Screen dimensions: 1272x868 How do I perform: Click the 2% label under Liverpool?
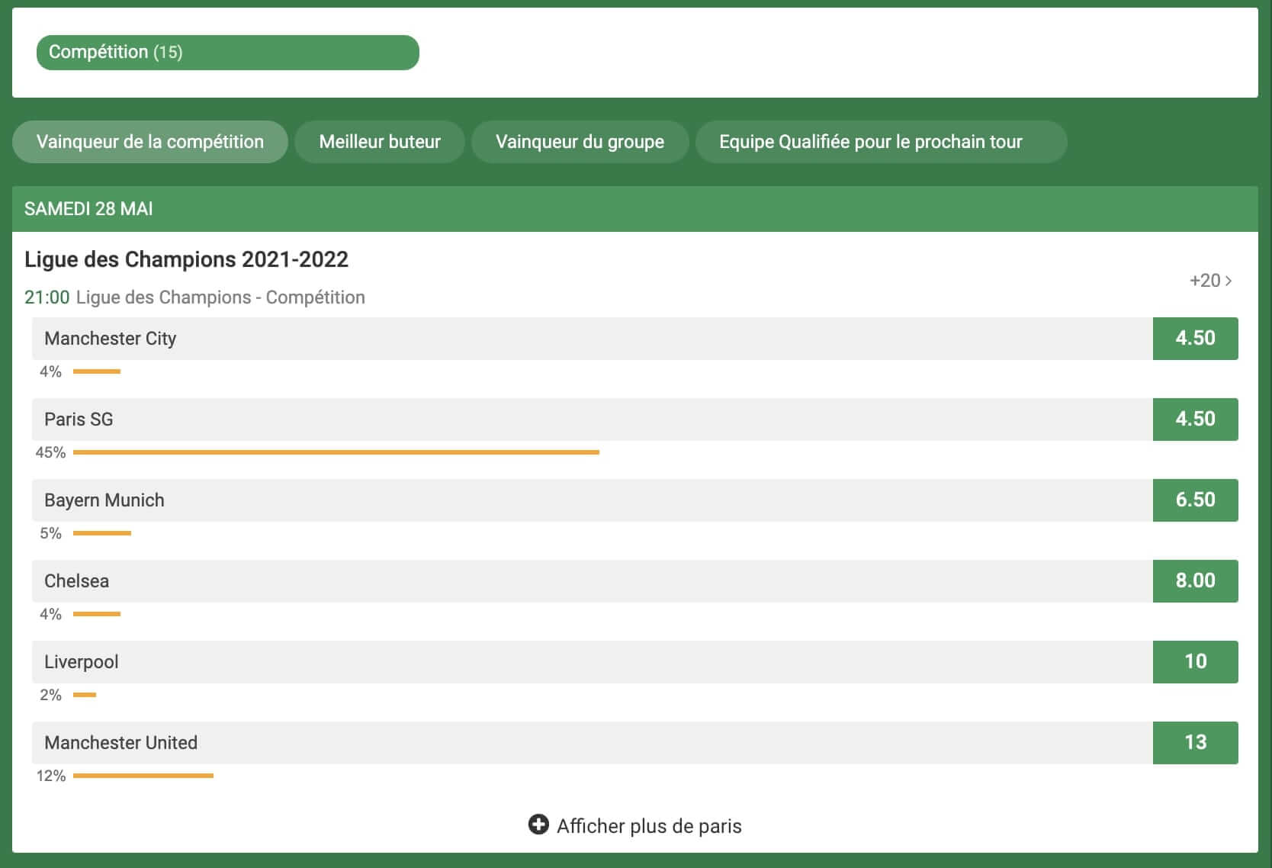click(50, 695)
